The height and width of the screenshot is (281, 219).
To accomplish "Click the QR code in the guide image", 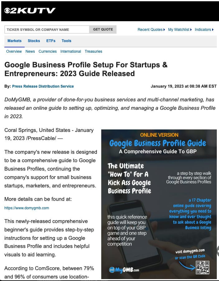I will 202,267.
